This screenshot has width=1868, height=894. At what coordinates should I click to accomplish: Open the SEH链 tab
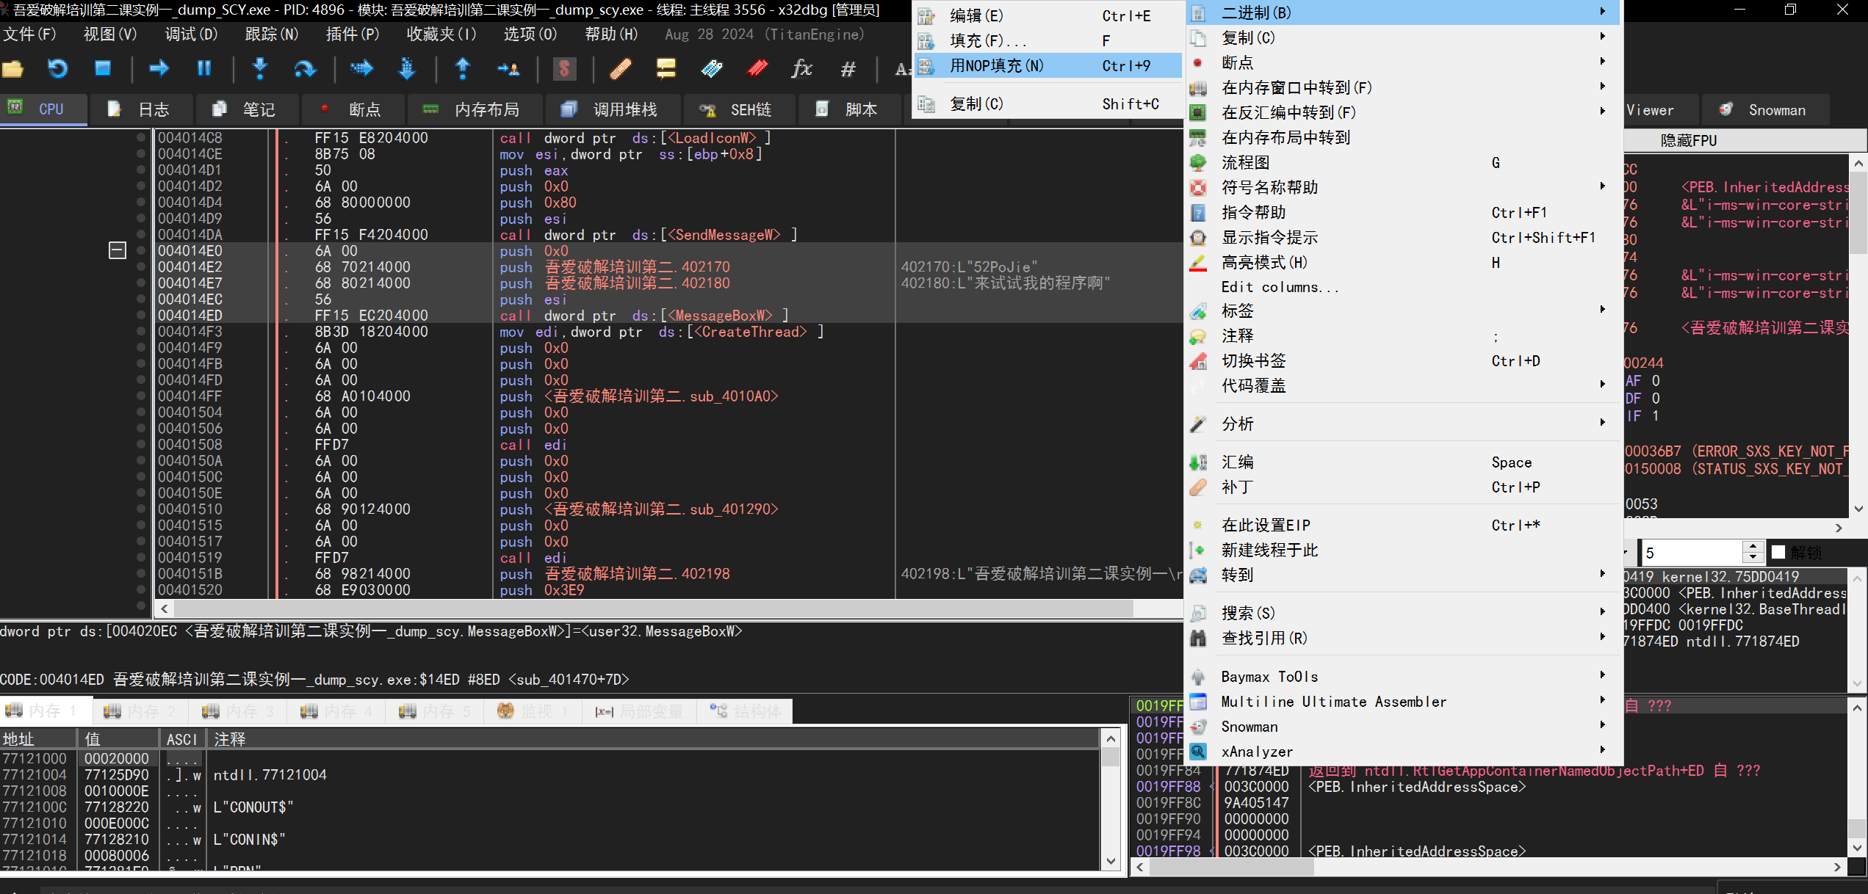pyautogui.click(x=739, y=109)
